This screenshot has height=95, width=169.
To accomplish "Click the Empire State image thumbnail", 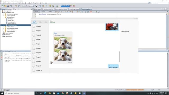I will [112, 27].
